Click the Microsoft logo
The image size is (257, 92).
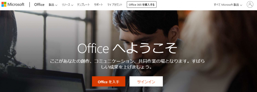tap(13, 4)
